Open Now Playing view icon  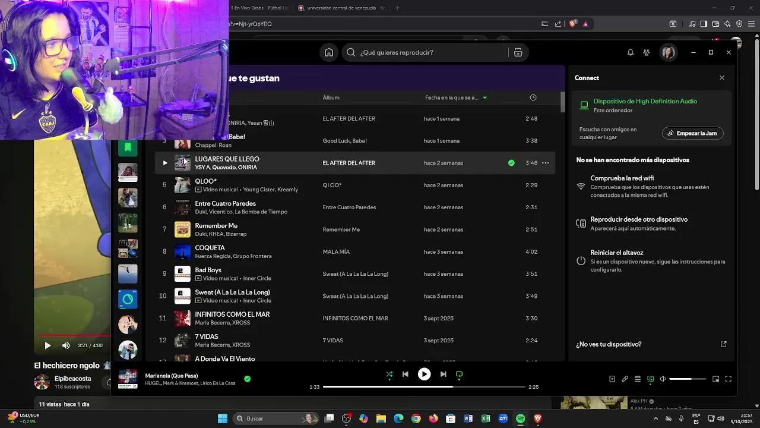click(612, 379)
